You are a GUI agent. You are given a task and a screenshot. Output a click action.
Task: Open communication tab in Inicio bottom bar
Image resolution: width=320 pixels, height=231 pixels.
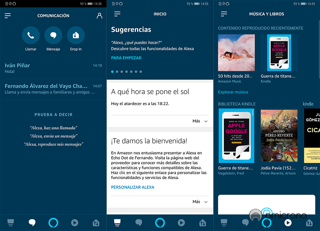pyautogui.click(x=139, y=223)
